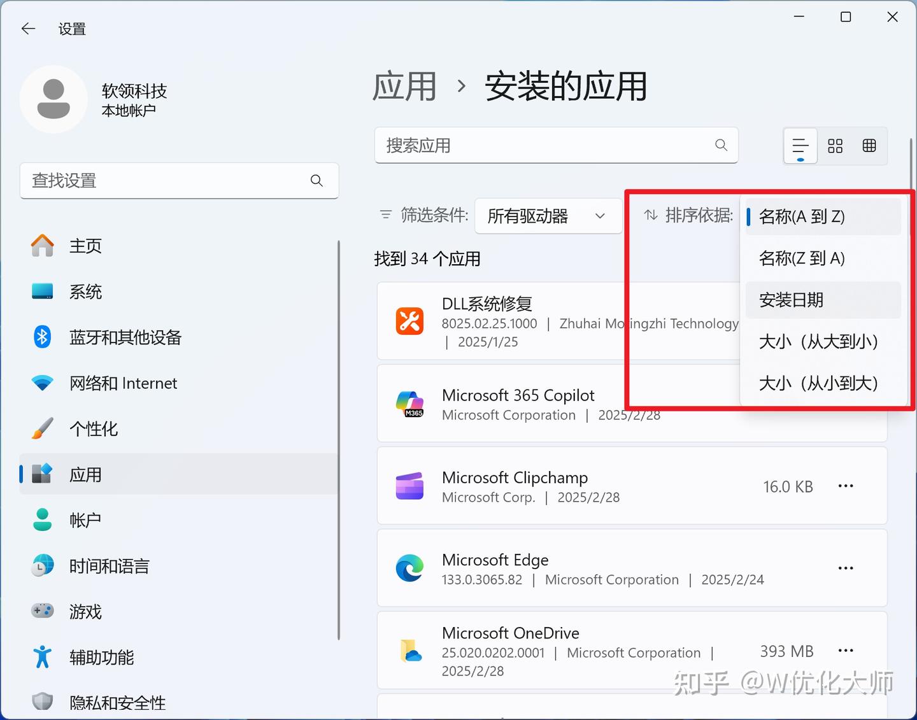Click the 系统 monitor icon
This screenshot has width=917, height=720.
43,292
